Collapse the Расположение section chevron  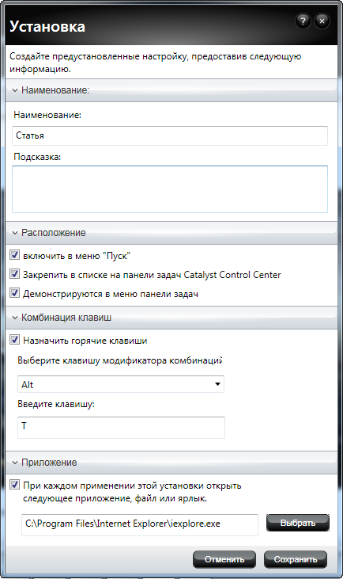point(15,233)
